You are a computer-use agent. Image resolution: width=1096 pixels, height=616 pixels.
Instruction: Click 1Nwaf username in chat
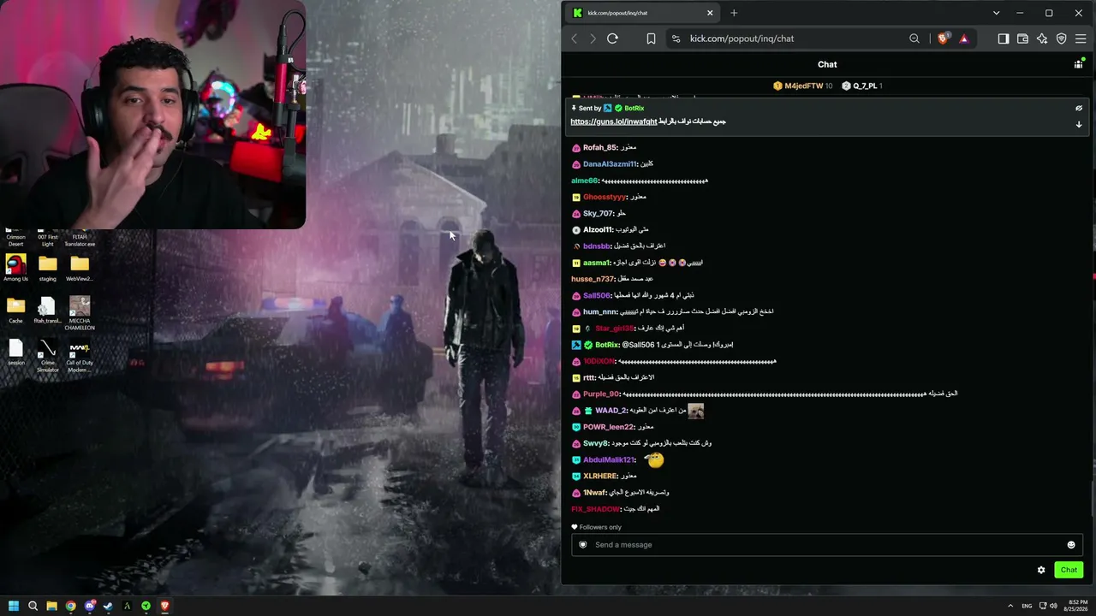coord(594,493)
